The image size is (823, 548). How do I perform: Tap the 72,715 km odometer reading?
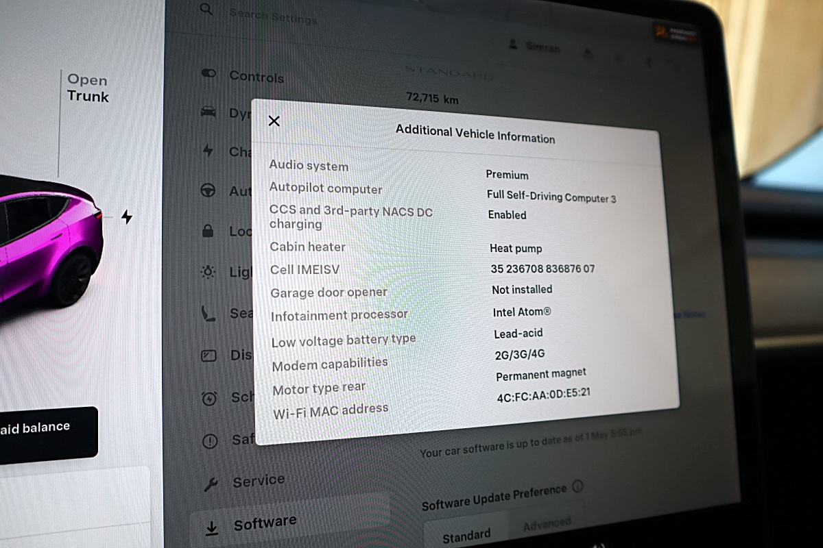point(432,99)
